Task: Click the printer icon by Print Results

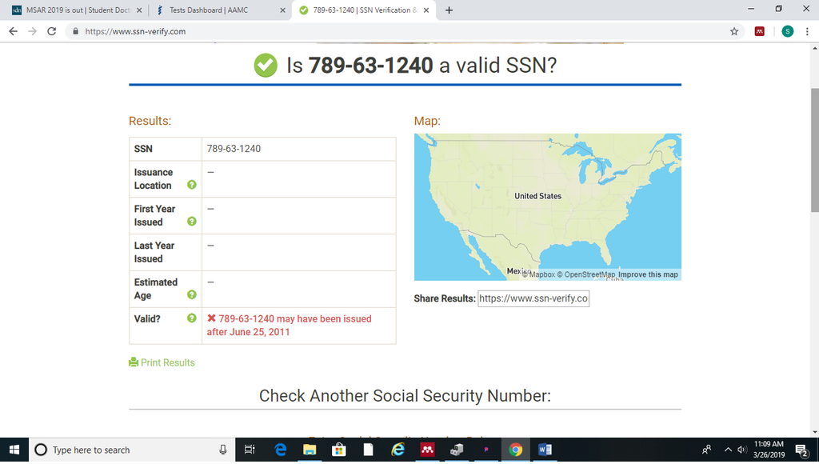Action: [x=134, y=362]
